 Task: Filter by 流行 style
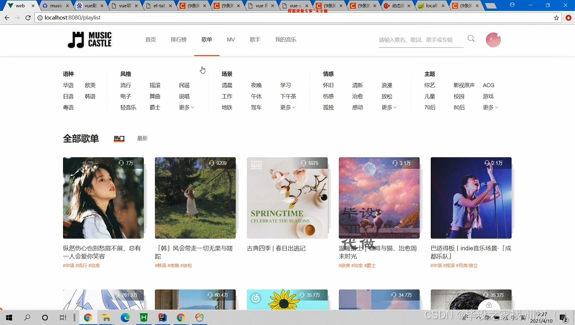coord(126,85)
